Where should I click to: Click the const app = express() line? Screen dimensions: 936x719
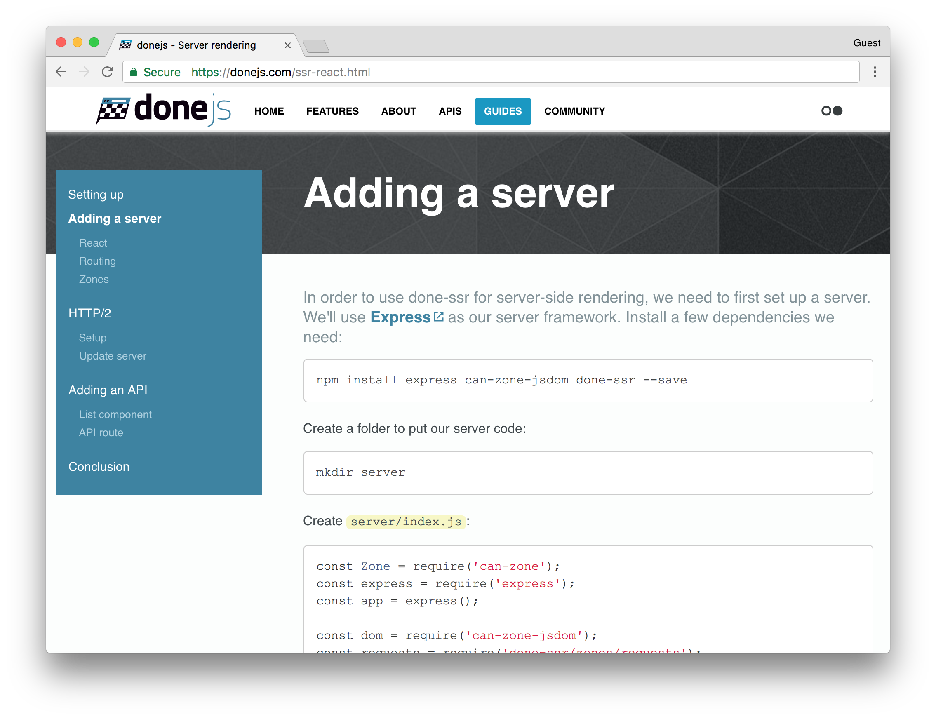point(397,602)
